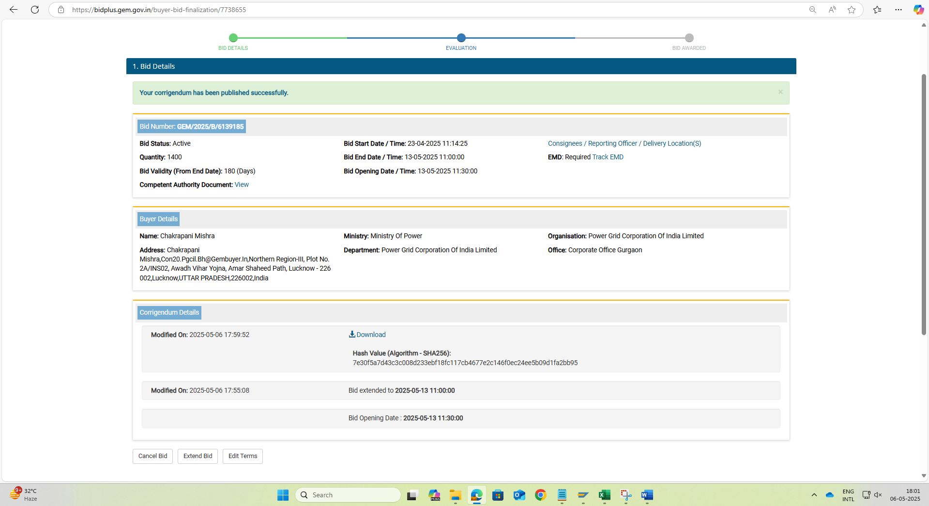Open network display tray icon
The image size is (929, 506).
pos(867,495)
